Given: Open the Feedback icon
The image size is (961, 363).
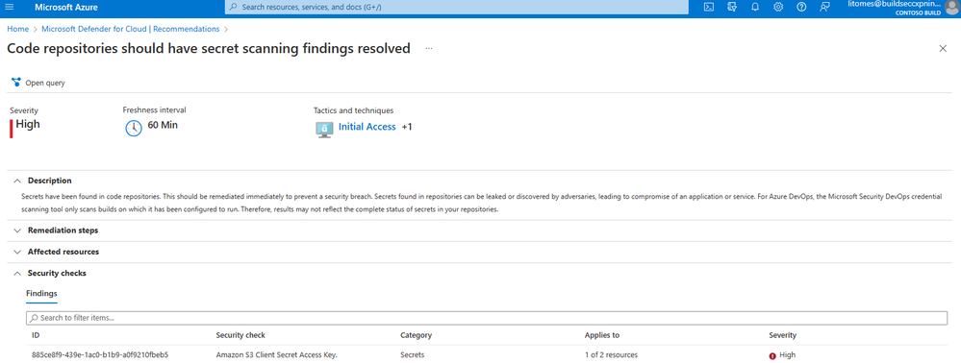Looking at the screenshot, I should pos(825,8).
